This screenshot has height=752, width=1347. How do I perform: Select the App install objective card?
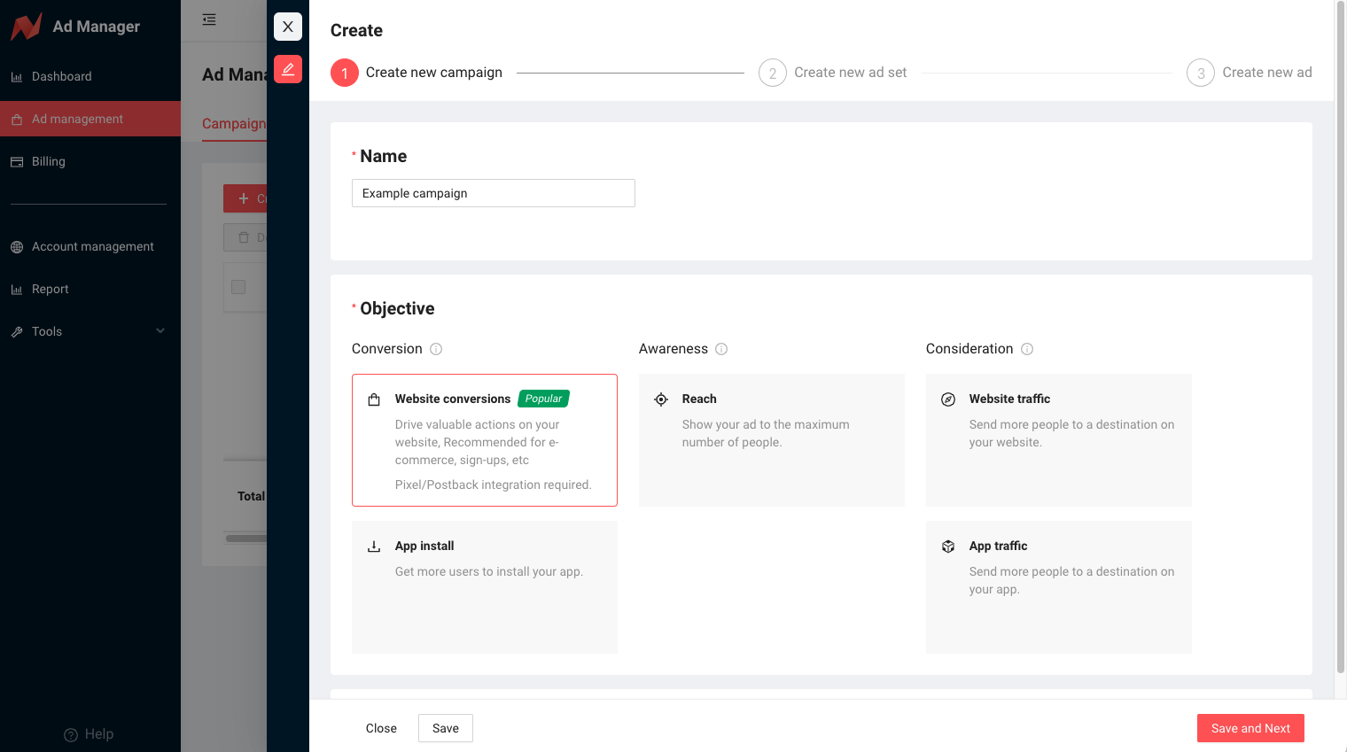coord(485,587)
